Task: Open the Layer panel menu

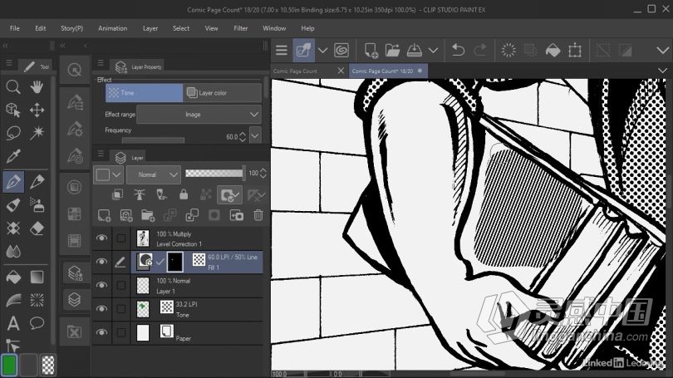Action: coord(101,153)
